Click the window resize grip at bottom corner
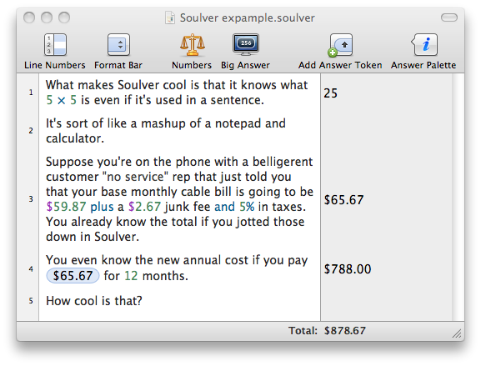The image size is (481, 366). click(x=457, y=333)
